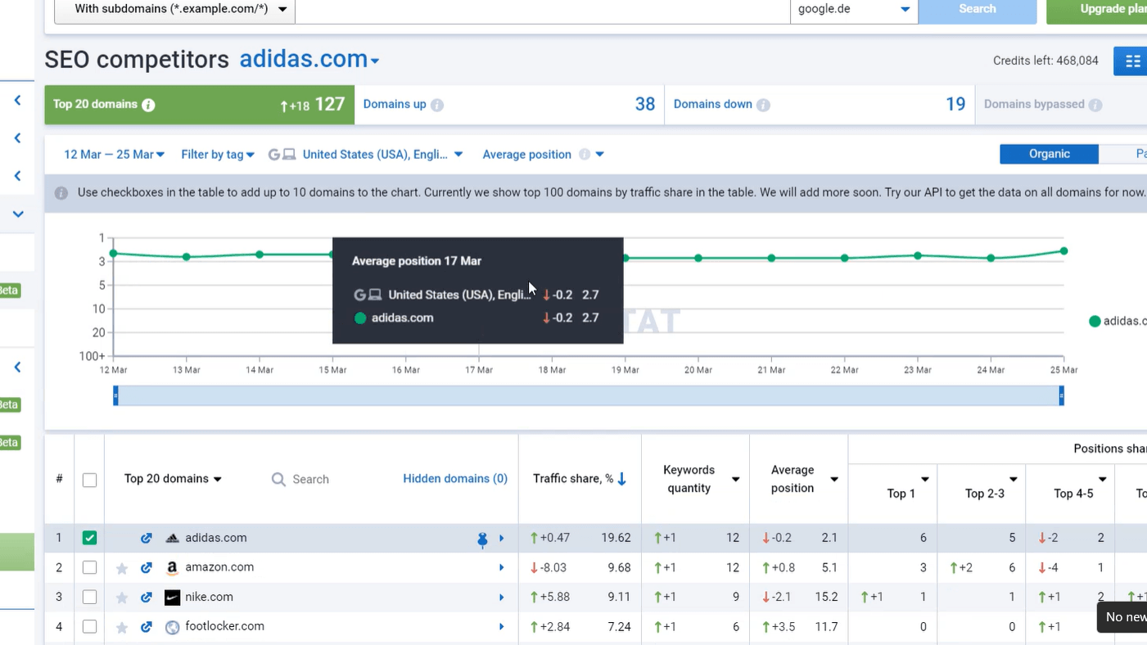Expand nike.com row arrow
Screen dimensions: 1147x645
pos(502,598)
